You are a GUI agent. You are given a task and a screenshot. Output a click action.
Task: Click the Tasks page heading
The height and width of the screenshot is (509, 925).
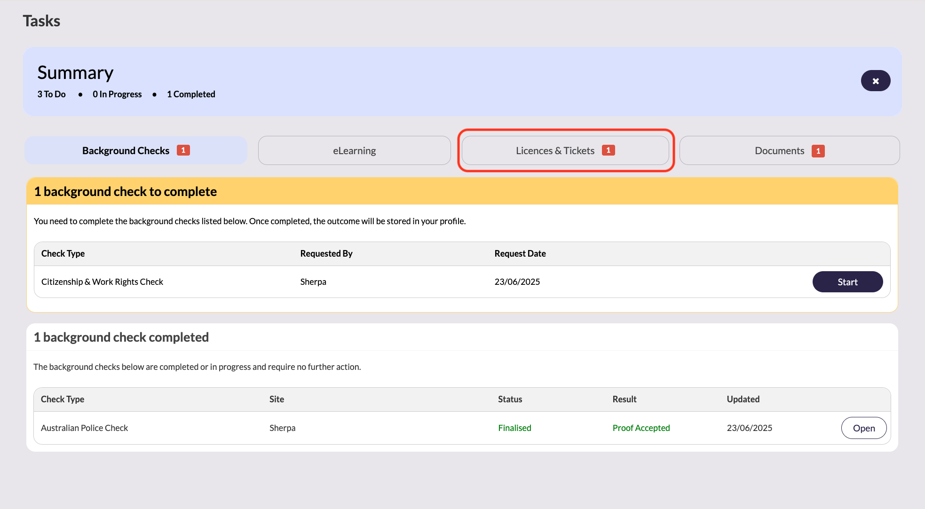[x=41, y=21]
